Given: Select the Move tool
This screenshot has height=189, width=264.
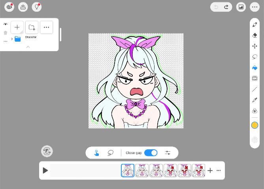Looking at the screenshot, I should (x=255, y=46).
